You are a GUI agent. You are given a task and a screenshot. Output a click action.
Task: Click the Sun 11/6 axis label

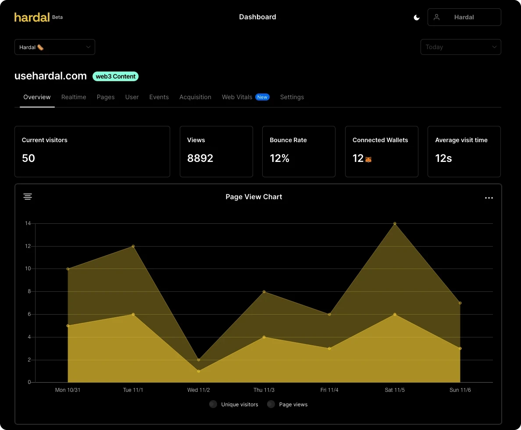pyautogui.click(x=460, y=390)
